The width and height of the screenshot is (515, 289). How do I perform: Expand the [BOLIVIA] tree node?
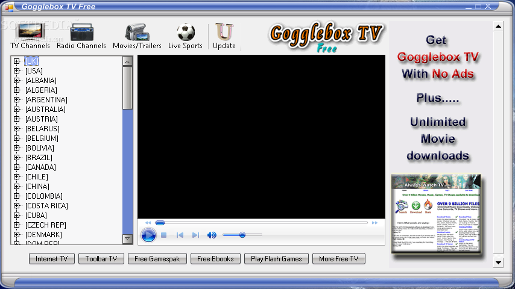pos(16,148)
